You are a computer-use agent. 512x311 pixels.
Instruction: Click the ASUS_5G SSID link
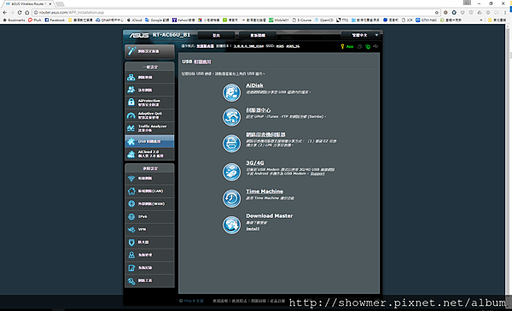tap(293, 46)
